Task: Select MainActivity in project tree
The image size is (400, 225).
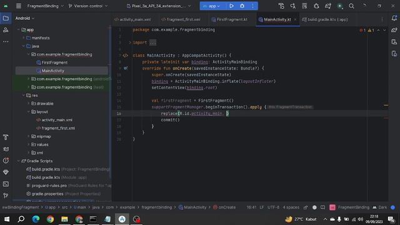Action: click(x=52, y=71)
